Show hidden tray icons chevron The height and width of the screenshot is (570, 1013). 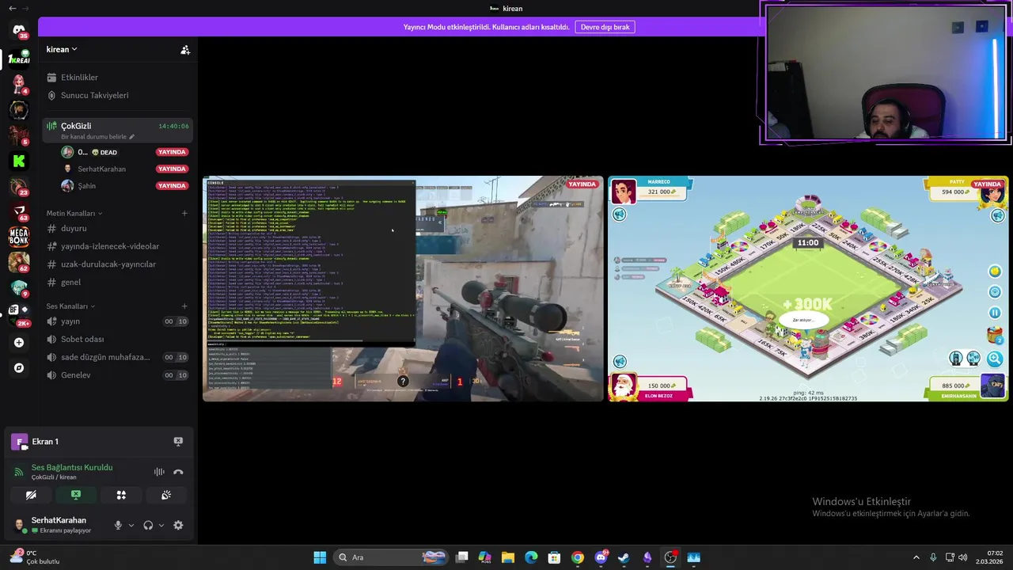click(916, 557)
